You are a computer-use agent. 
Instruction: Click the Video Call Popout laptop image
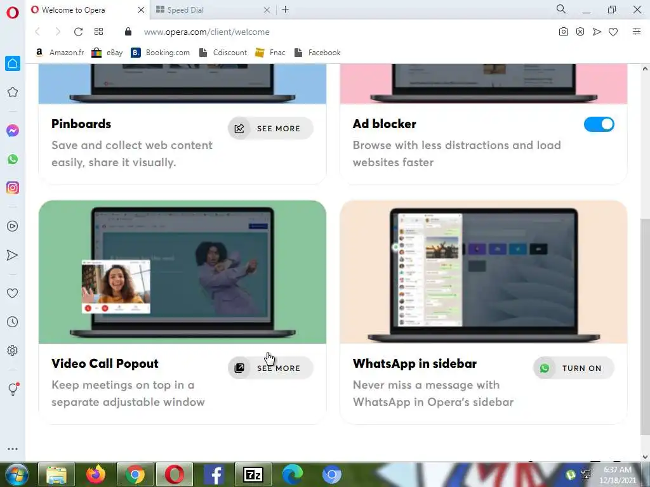pyautogui.click(x=182, y=272)
